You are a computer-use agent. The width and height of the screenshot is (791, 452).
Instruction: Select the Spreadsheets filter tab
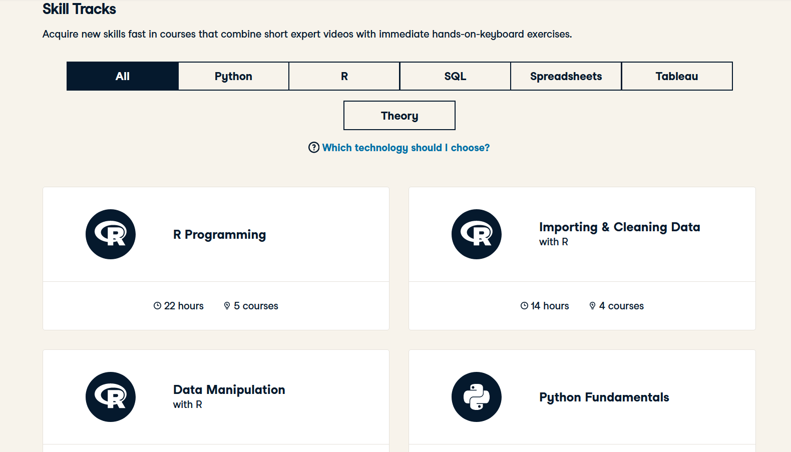click(566, 76)
